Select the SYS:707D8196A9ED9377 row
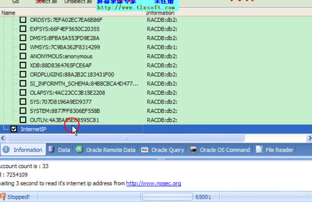 (61, 102)
